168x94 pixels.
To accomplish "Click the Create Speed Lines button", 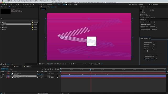I will [149, 56].
